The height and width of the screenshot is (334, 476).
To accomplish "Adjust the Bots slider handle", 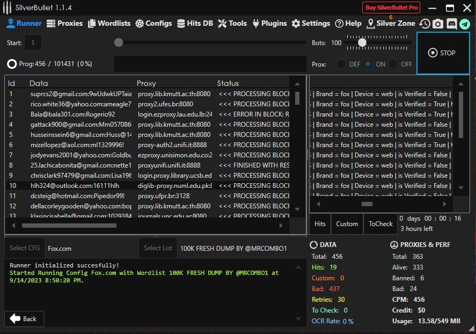I will (362, 42).
